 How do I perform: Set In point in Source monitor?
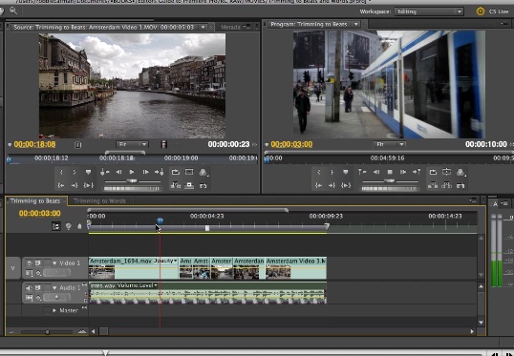61,172
